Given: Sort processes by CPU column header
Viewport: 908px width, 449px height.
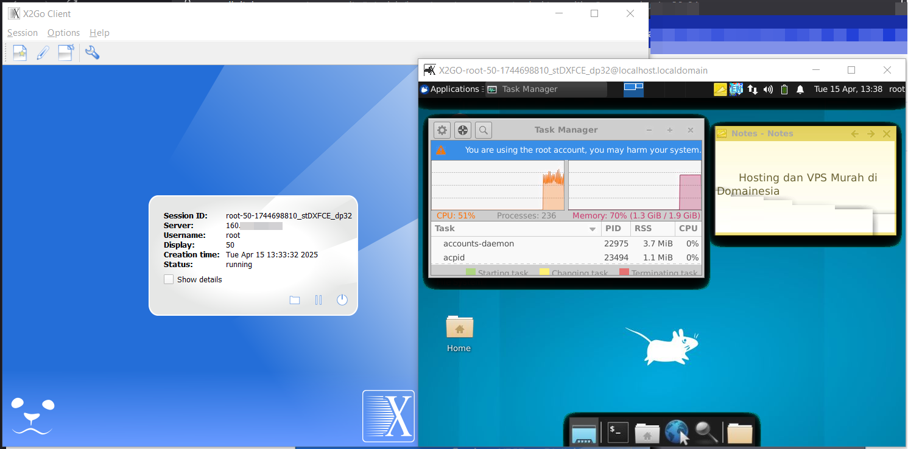Looking at the screenshot, I should click(688, 229).
